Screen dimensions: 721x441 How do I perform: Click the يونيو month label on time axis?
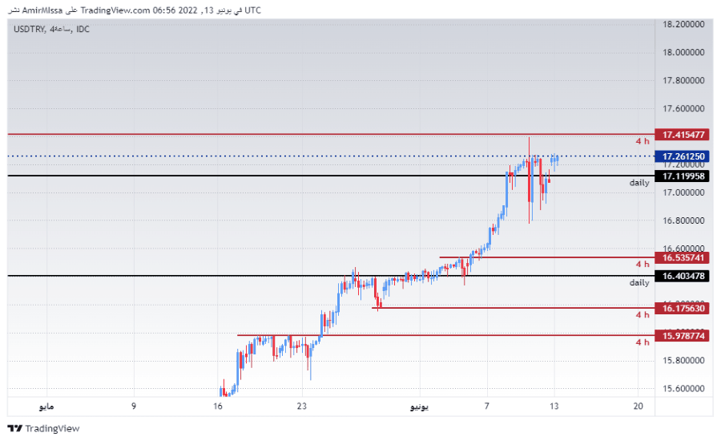(x=419, y=407)
